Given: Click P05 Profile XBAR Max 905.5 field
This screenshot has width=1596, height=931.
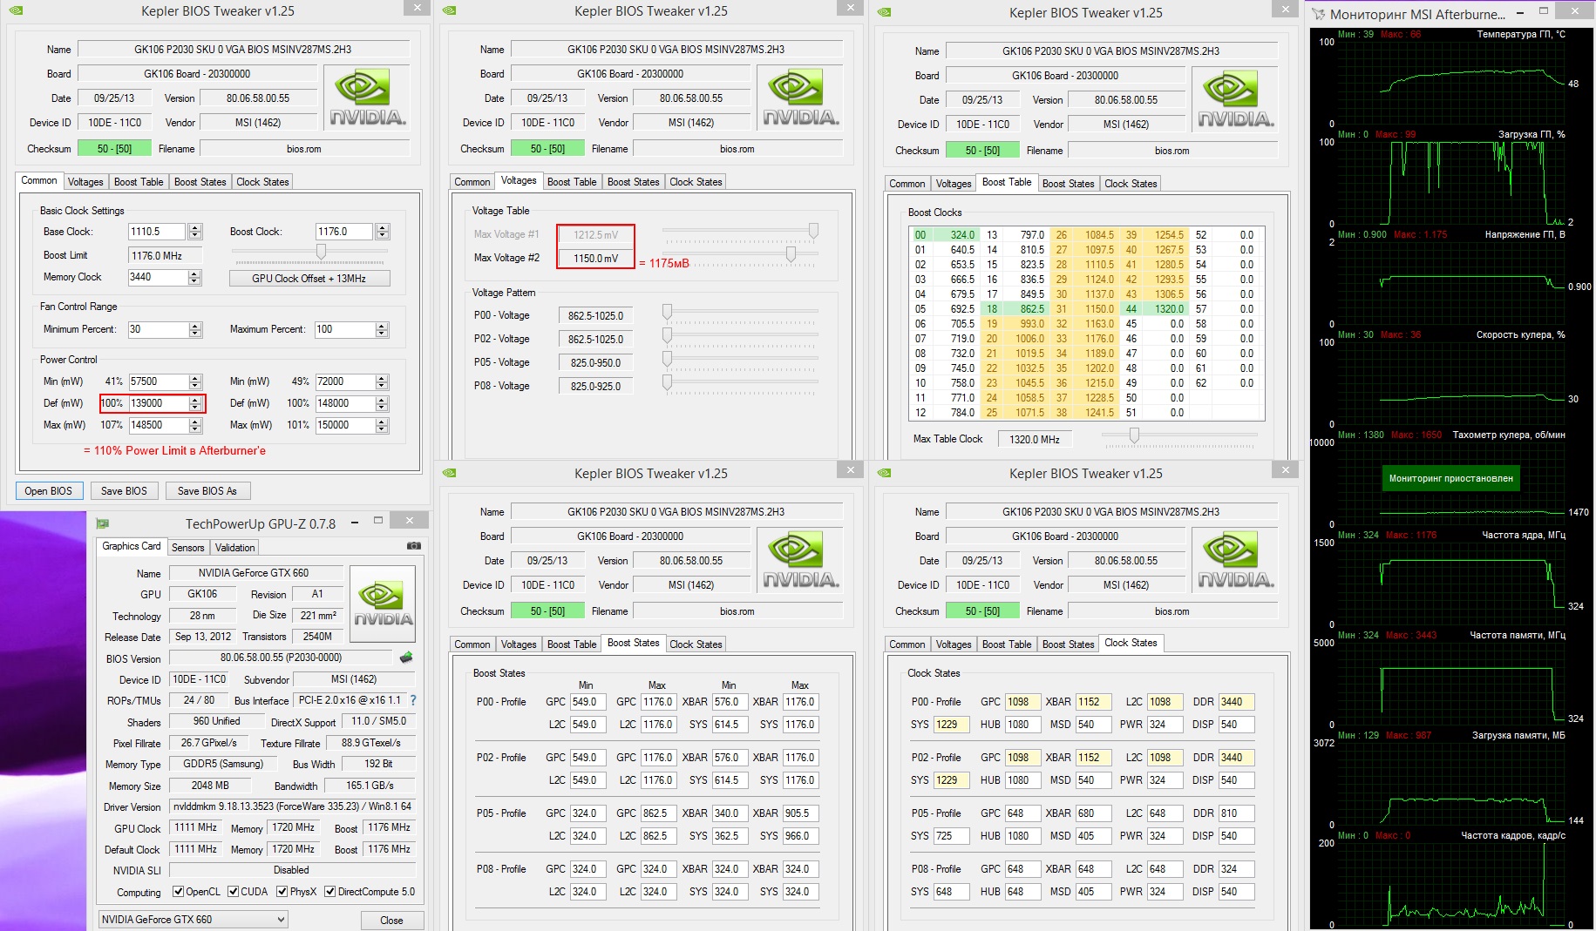Looking at the screenshot, I should coord(799,813).
